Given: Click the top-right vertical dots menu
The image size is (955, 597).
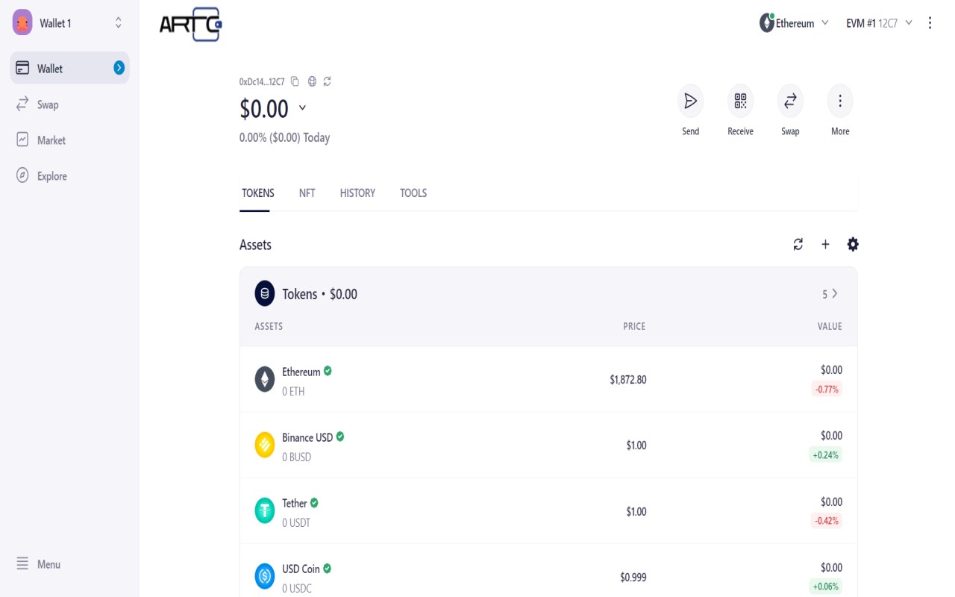Looking at the screenshot, I should pos(930,23).
